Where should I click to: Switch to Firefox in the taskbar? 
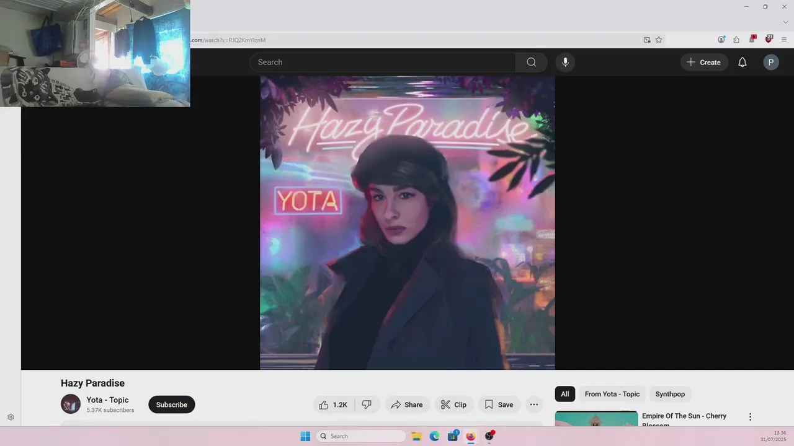(471, 436)
